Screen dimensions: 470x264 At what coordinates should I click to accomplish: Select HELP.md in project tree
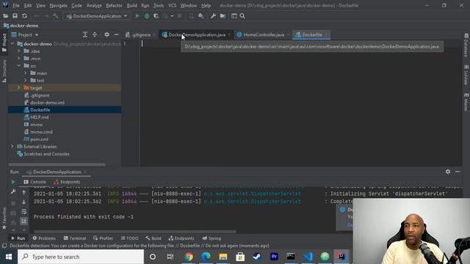[x=39, y=117]
